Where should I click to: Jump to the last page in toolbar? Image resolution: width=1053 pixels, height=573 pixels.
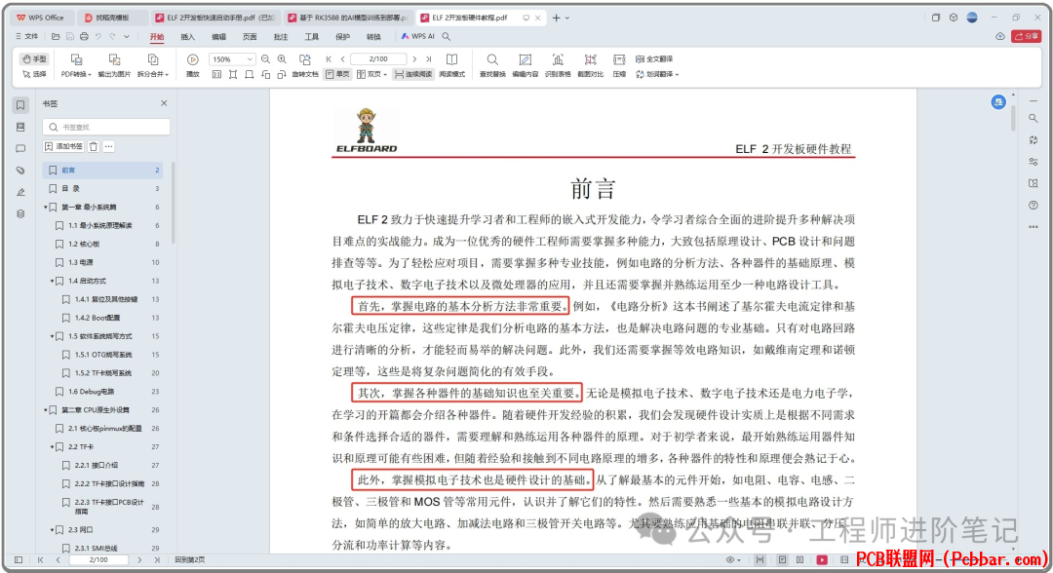pos(428,59)
